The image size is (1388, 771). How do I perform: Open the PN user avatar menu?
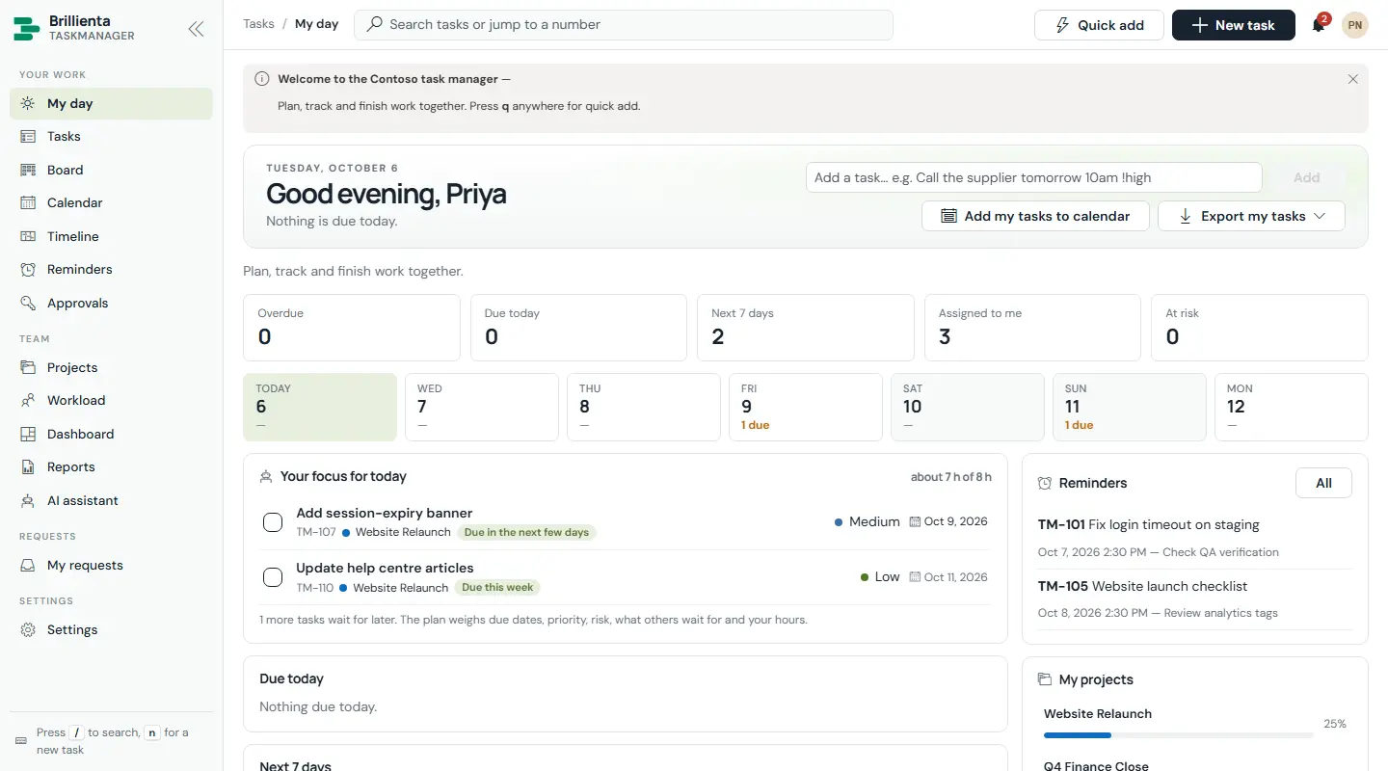(x=1355, y=25)
